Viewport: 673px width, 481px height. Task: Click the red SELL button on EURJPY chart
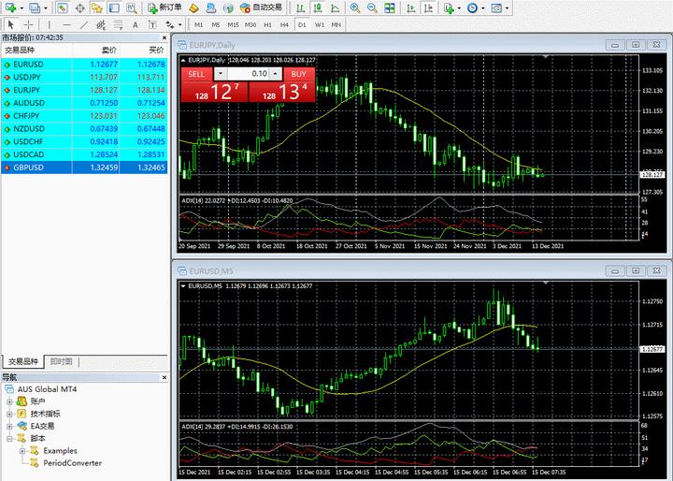pyautogui.click(x=196, y=74)
